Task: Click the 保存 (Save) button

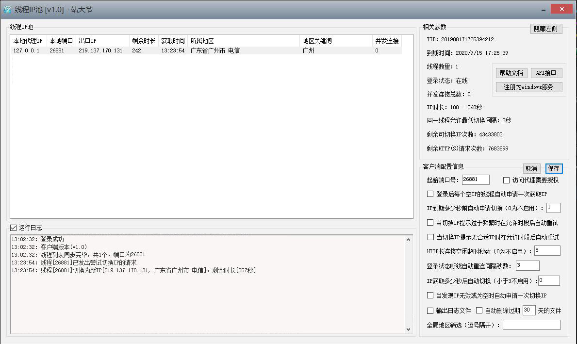Action: [554, 168]
